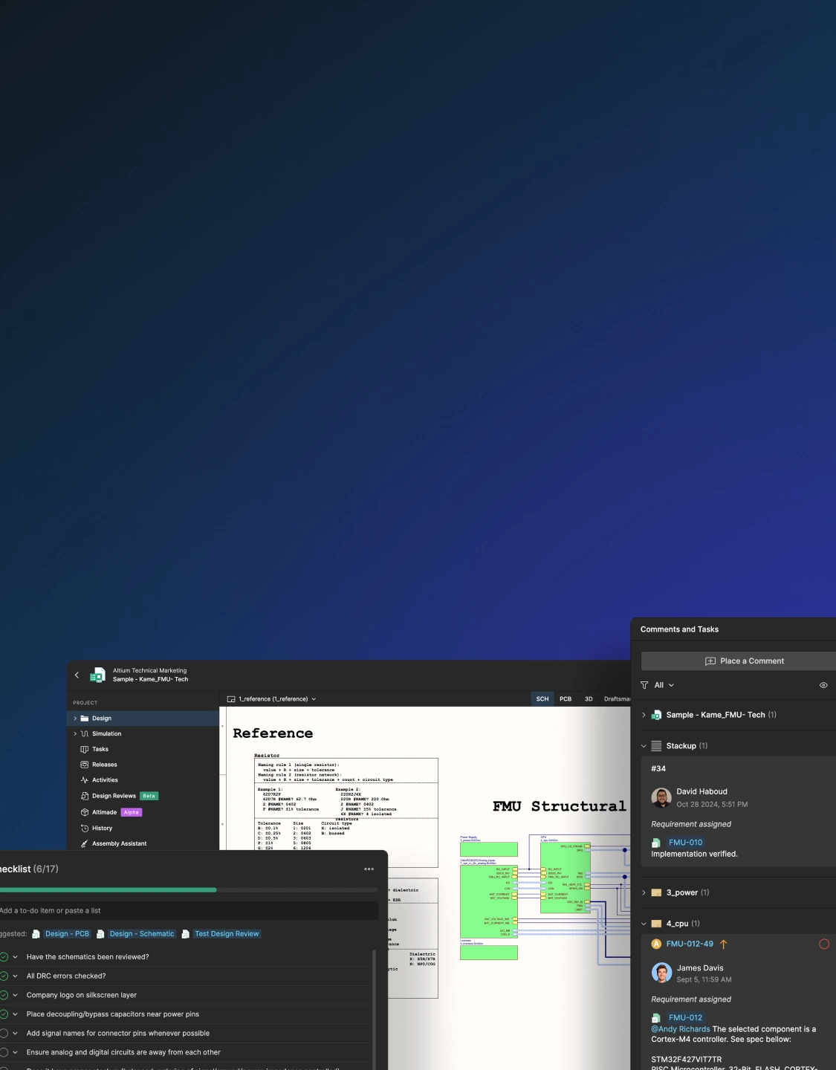
Task: Click the Place a Comment button
Action: [x=744, y=661]
